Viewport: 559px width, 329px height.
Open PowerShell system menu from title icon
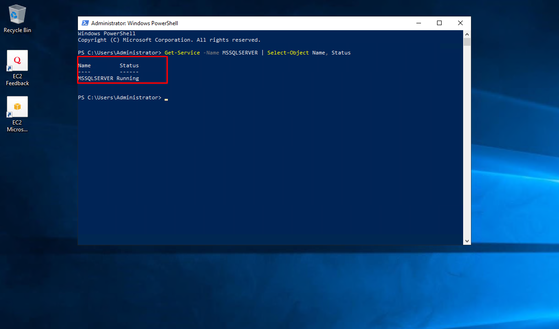pyautogui.click(x=85, y=23)
